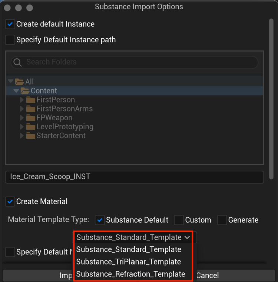Image resolution: width=278 pixels, height=282 pixels.
Task: Click the Substance_Standard_Template dropdown chevron
Action: point(187,237)
